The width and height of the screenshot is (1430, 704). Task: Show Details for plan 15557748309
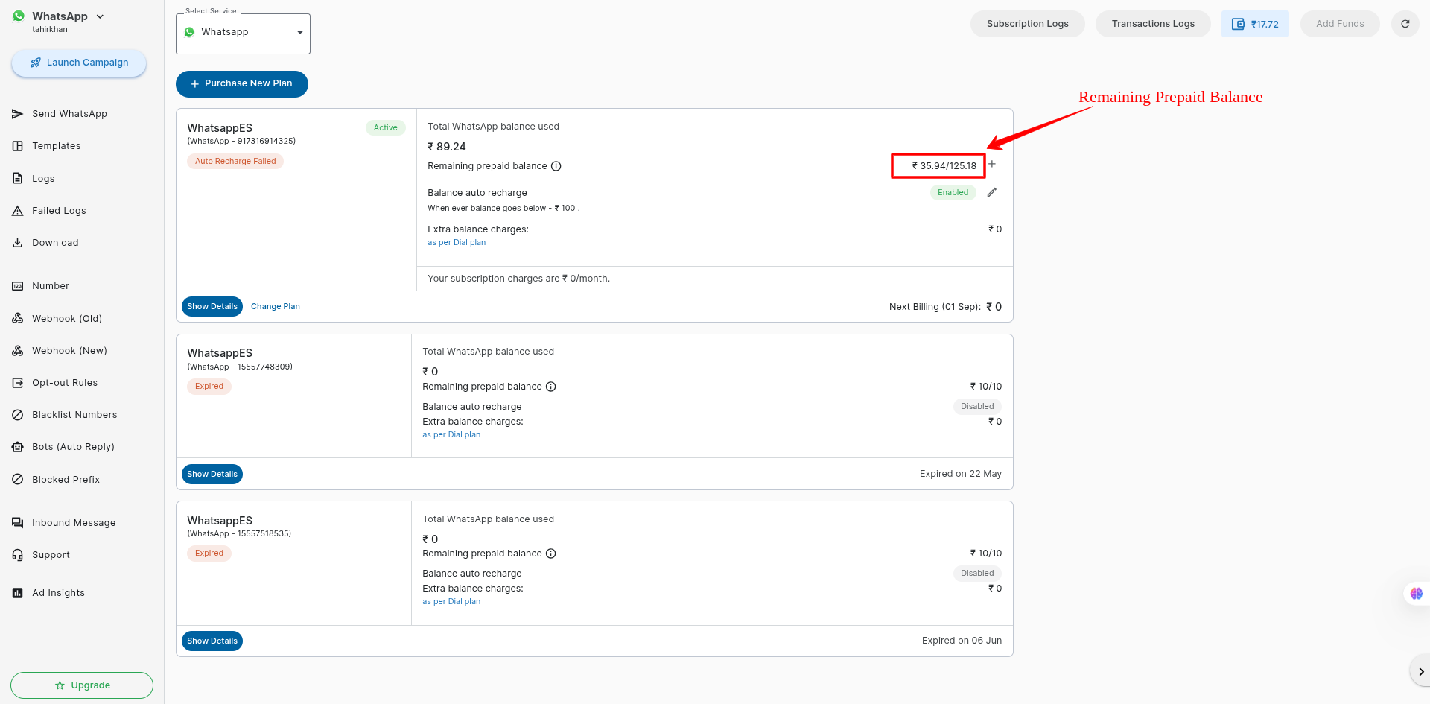212,474
